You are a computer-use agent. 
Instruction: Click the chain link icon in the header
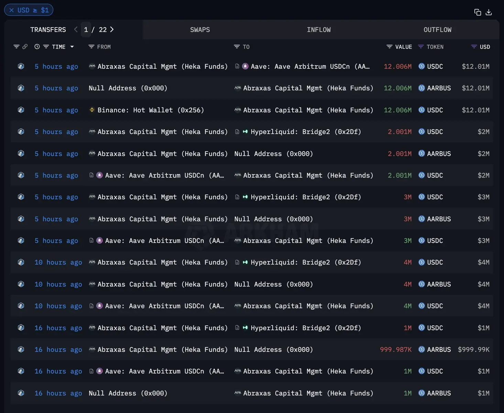pos(25,47)
